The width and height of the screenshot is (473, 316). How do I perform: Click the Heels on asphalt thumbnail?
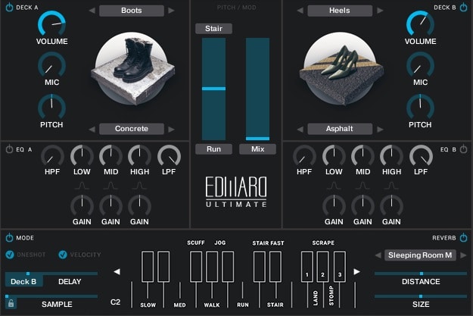[x=341, y=68]
